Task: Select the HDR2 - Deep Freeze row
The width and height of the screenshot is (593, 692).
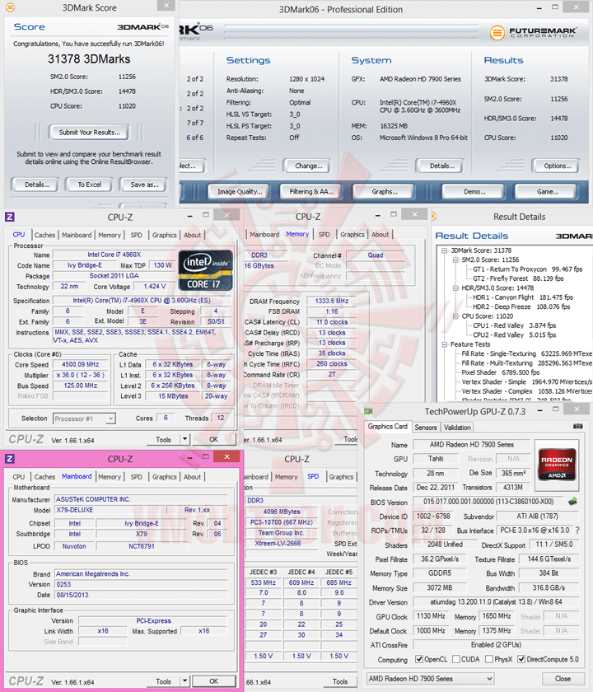Action: pyautogui.click(x=523, y=306)
